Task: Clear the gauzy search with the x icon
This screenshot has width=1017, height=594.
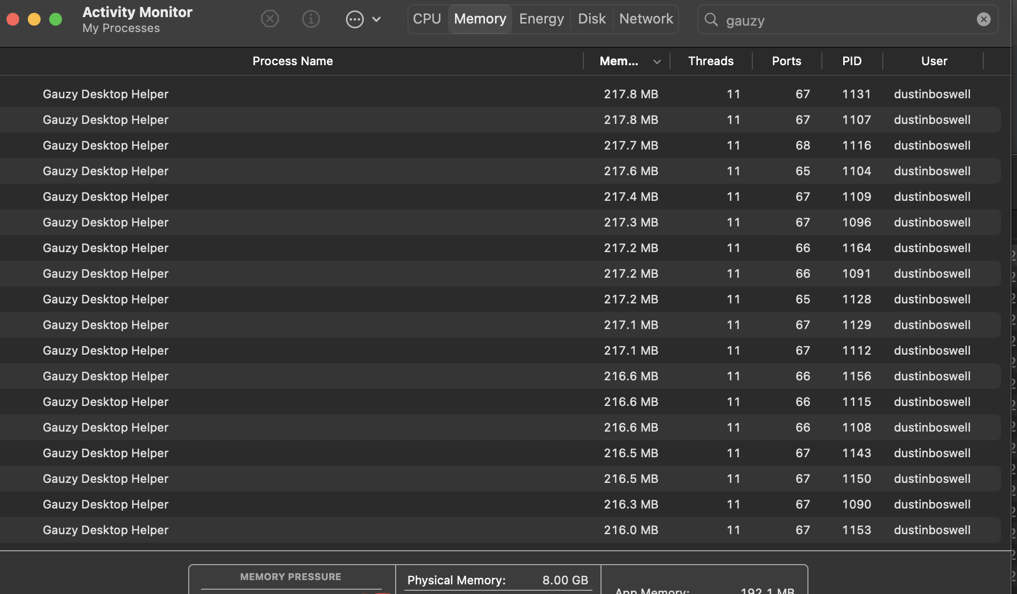Action: [x=983, y=19]
